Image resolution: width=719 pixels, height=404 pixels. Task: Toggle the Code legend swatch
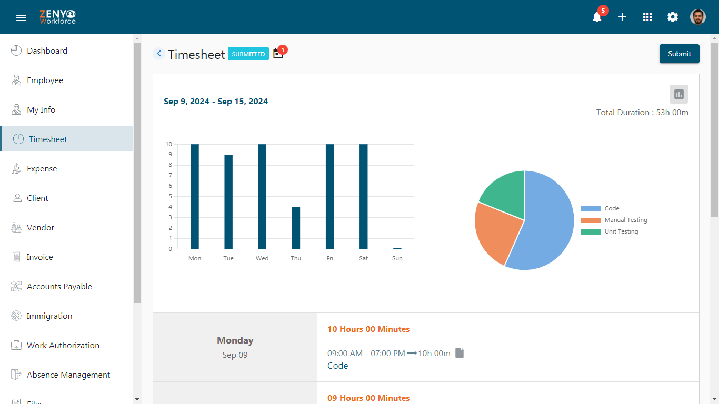(x=591, y=209)
